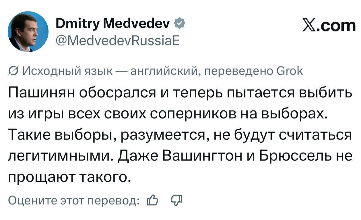
Task: Tap the thumbs up translation rating icon
Action: tap(152, 199)
